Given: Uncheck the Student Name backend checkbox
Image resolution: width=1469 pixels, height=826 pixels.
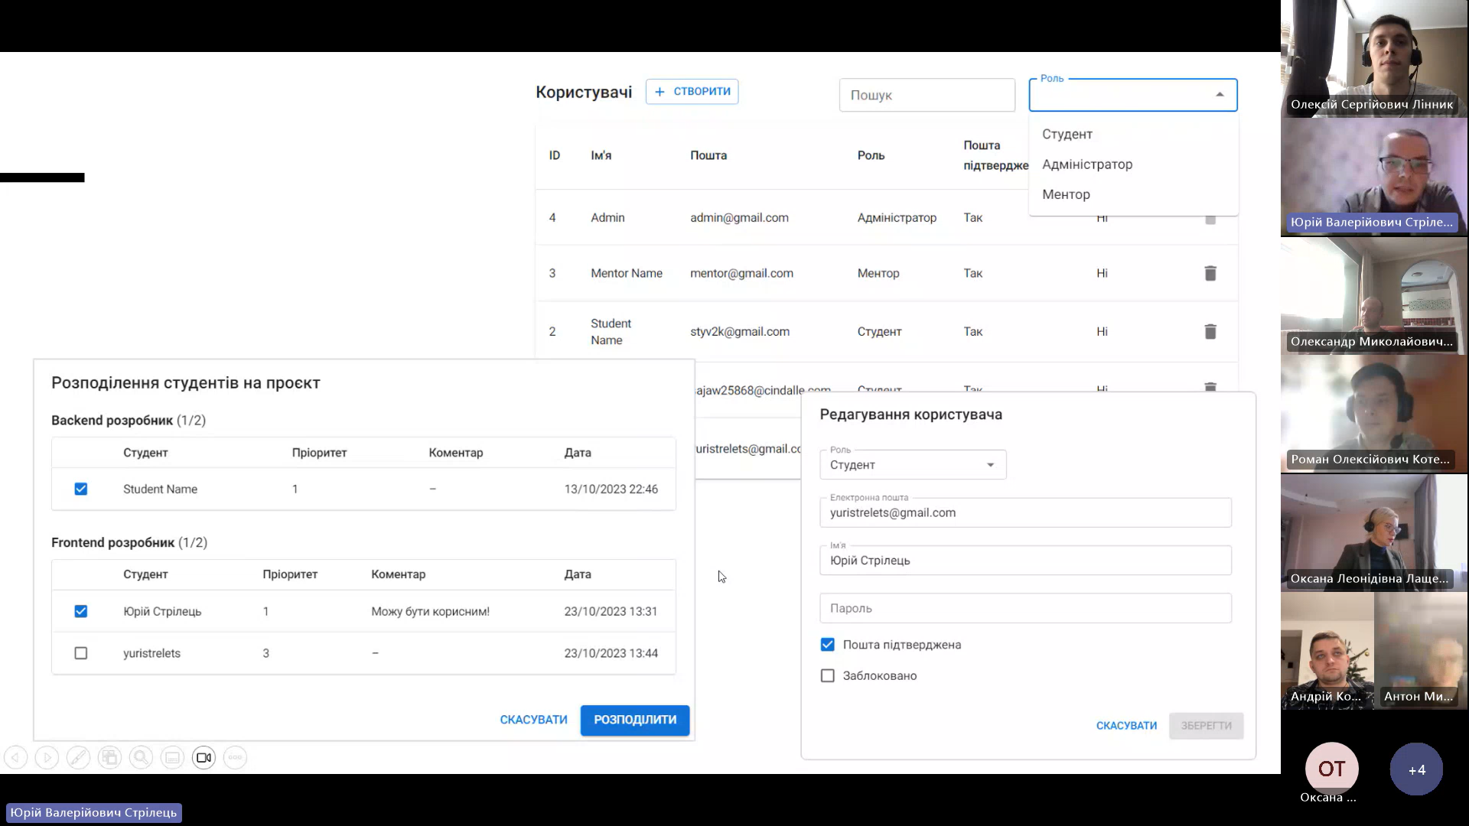Looking at the screenshot, I should tap(81, 489).
